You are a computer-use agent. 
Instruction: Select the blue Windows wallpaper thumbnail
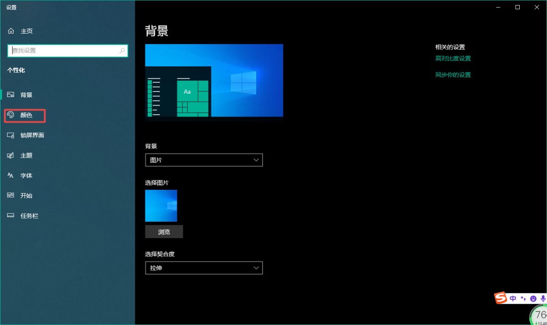coord(161,206)
